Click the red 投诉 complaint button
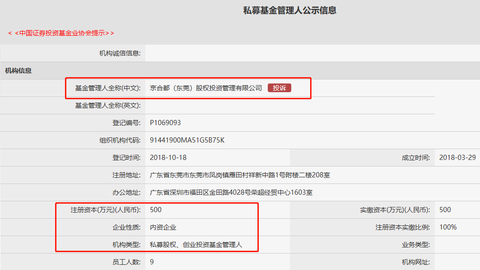This screenshot has width=480, height=270. (x=279, y=88)
